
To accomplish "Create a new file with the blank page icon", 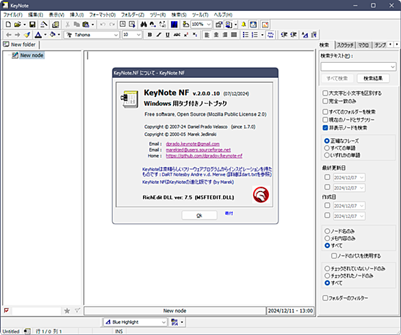I will coord(8,25).
